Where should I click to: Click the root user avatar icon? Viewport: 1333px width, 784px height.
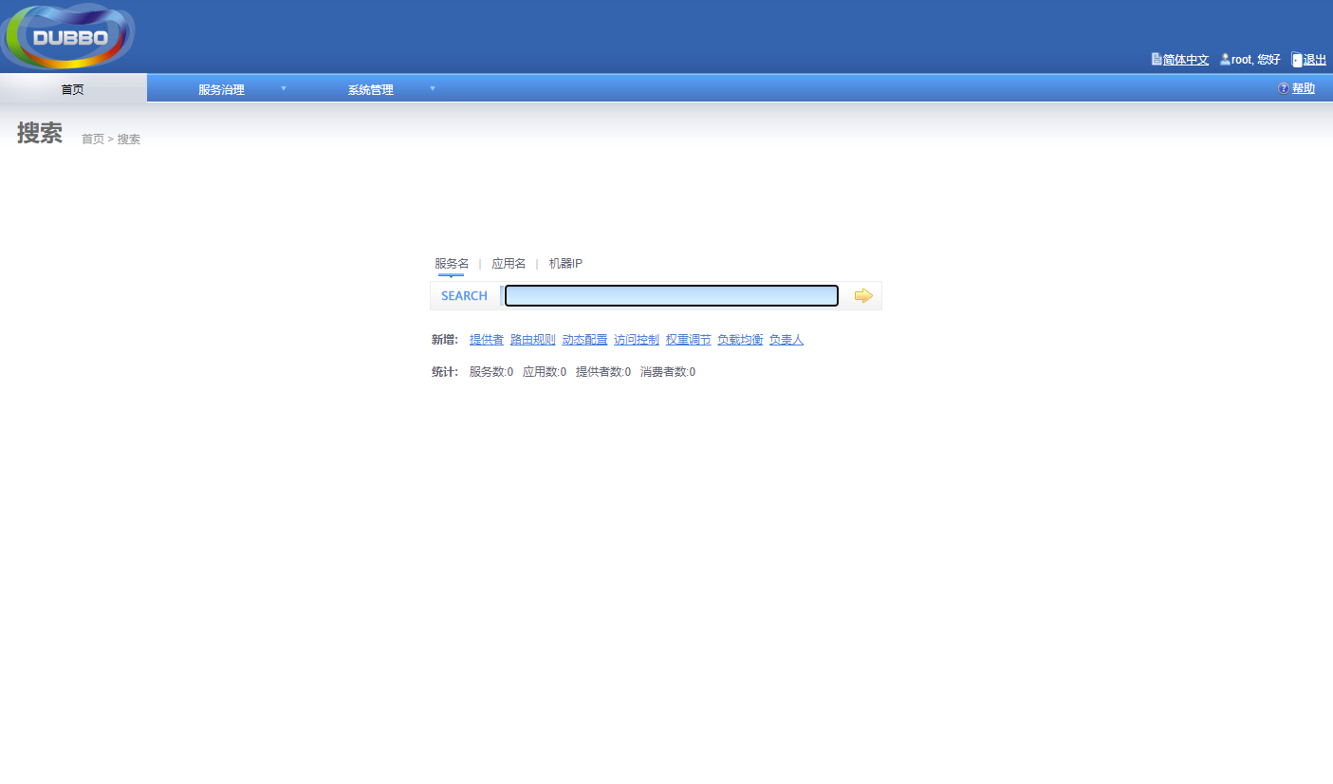tap(1225, 59)
